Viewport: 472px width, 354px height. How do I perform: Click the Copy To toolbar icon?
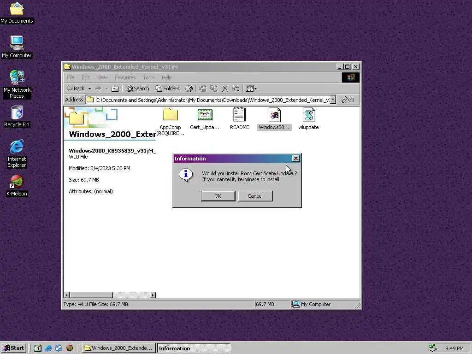pos(214,88)
